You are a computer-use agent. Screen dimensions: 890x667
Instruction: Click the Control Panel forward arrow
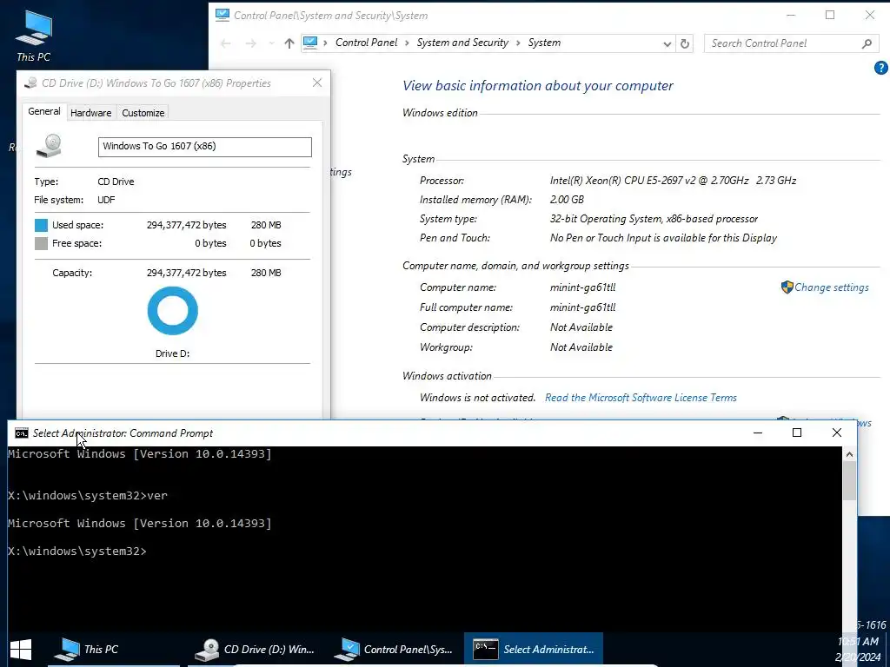point(250,43)
